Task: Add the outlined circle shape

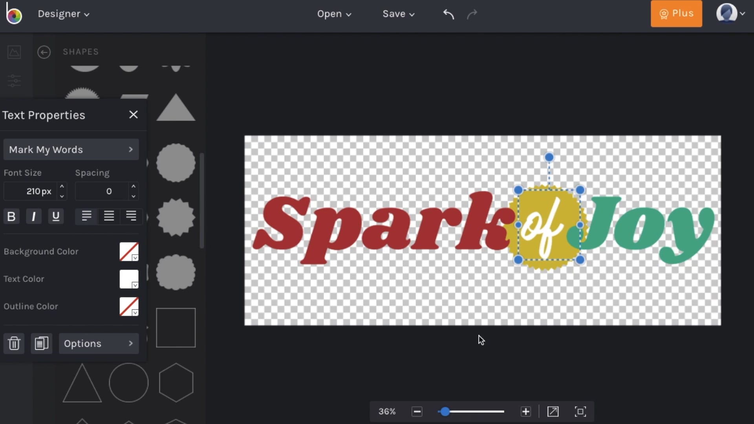Action: [x=129, y=383]
